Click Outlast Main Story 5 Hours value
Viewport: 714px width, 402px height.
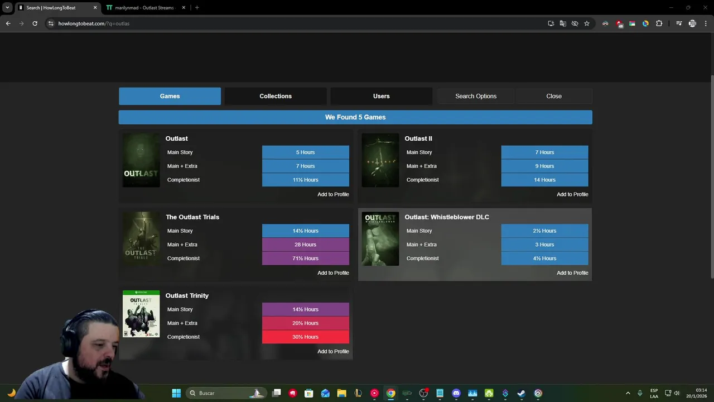click(x=306, y=152)
